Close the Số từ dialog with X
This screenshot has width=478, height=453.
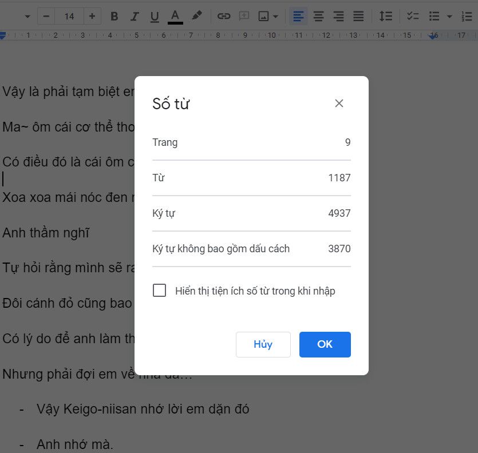[339, 104]
